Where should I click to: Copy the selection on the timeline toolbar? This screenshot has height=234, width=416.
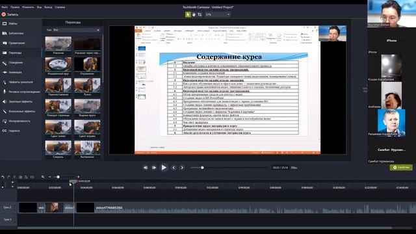[20, 177]
